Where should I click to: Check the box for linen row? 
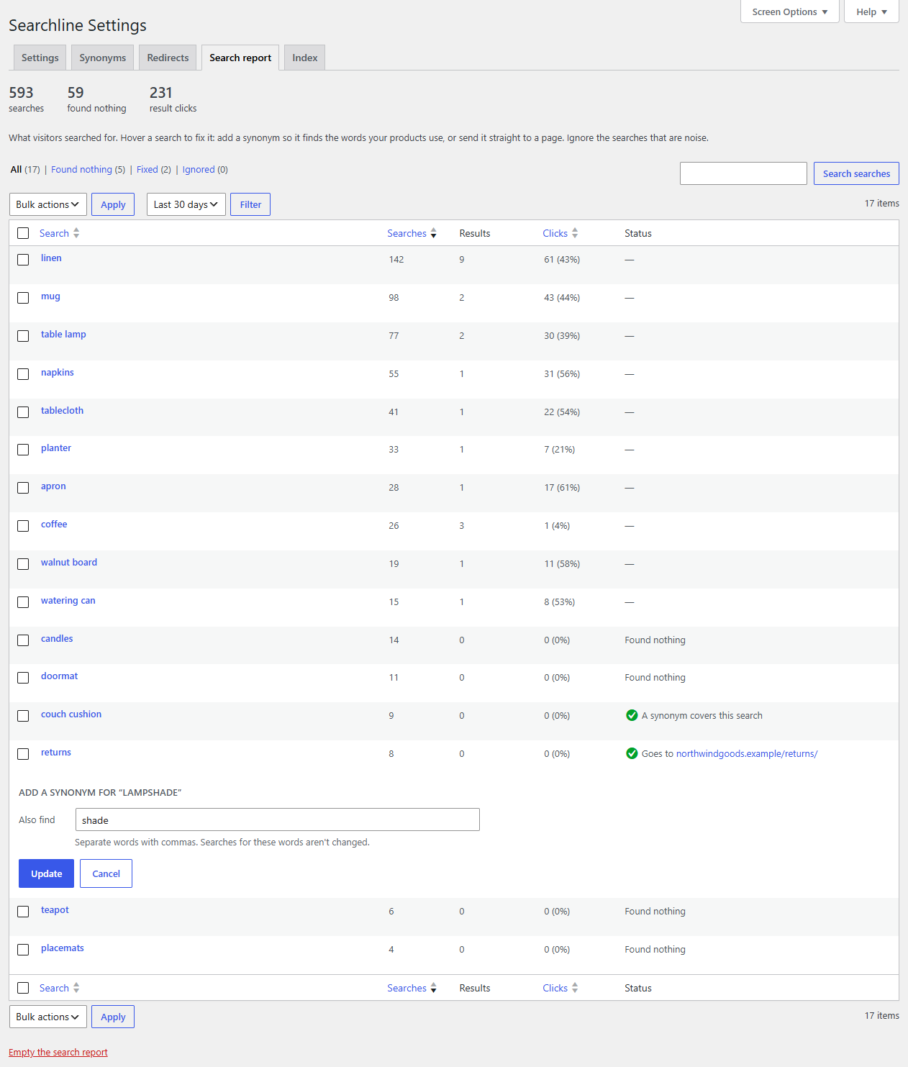(23, 260)
